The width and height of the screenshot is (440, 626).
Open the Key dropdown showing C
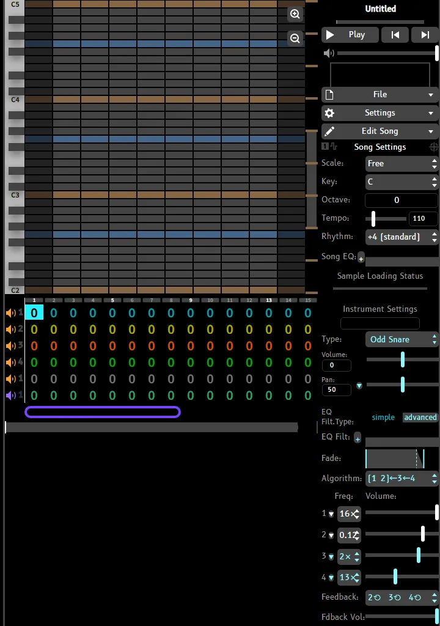(402, 182)
